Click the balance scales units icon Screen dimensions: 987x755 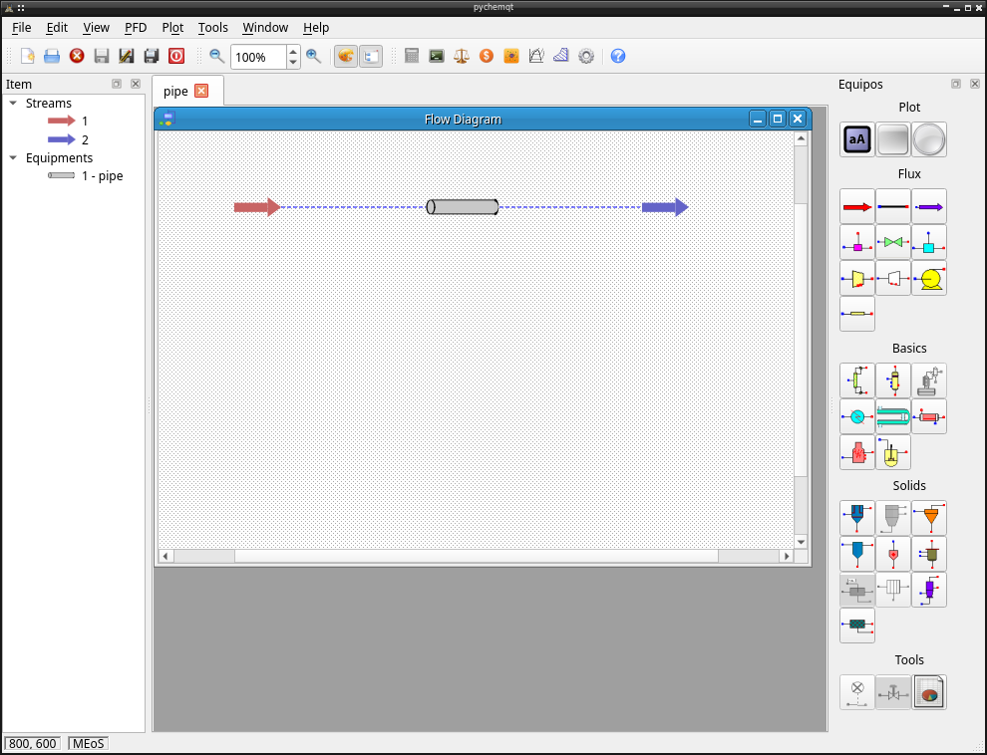(x=462, y=56)
